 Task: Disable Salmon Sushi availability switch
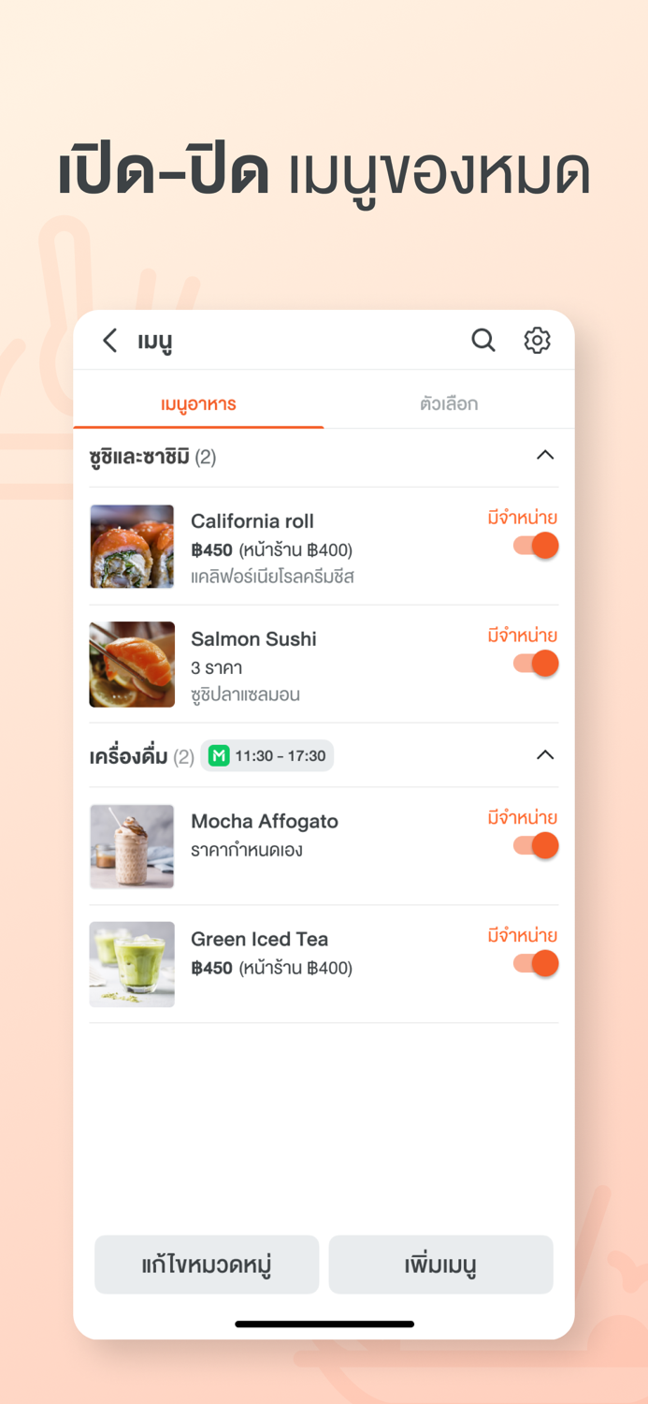(x=536, y=664)
